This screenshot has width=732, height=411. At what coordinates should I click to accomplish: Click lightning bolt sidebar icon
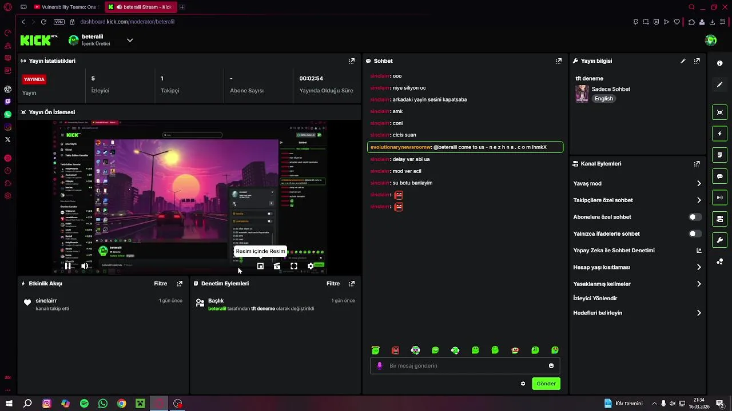720,134
